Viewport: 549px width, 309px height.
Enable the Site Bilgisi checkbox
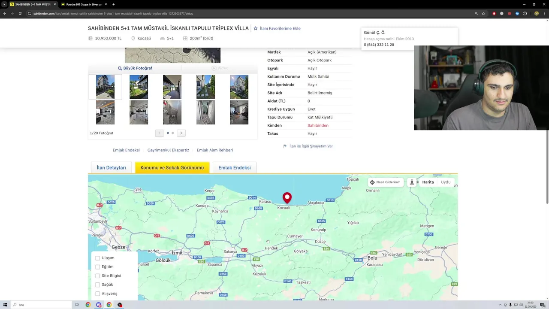point(97,276)
